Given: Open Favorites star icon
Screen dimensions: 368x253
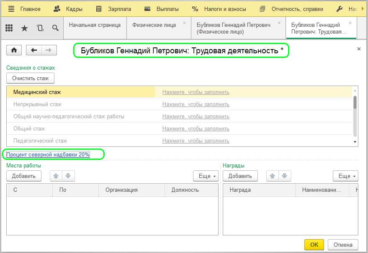Looking at the screenshot, I should point(24,28).
